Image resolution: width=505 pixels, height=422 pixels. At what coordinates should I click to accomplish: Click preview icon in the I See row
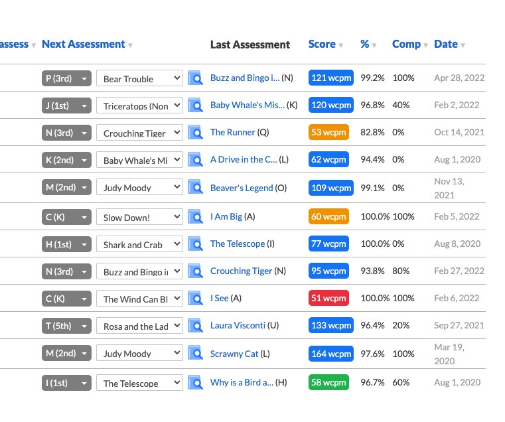tap(195, 299)
